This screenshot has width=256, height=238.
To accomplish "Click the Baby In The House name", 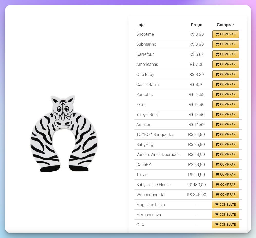I will point(154,185).
